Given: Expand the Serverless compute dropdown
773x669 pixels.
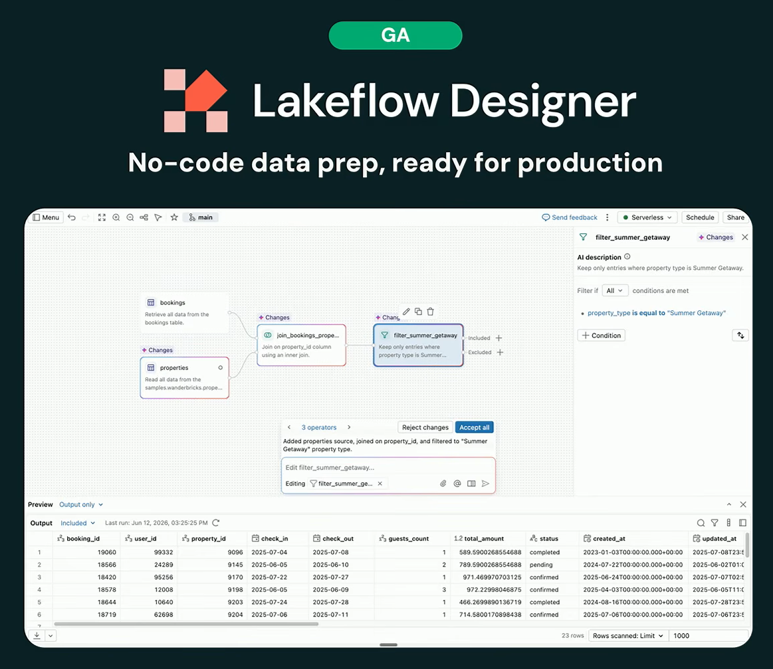Looking at the screenshot, I should tap(647, 217).
